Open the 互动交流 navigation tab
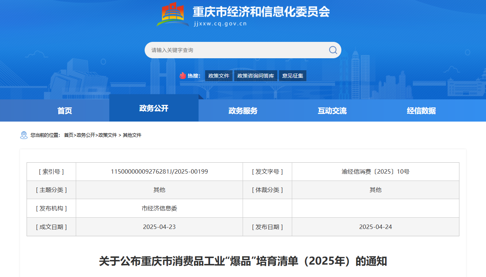The width and height of the screenshot is (486, 277). (x=332, y=111)
